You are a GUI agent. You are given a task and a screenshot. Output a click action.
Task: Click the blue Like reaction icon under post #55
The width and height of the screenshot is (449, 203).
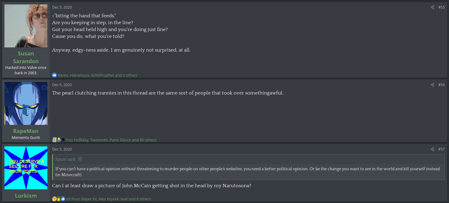[54, 75]
